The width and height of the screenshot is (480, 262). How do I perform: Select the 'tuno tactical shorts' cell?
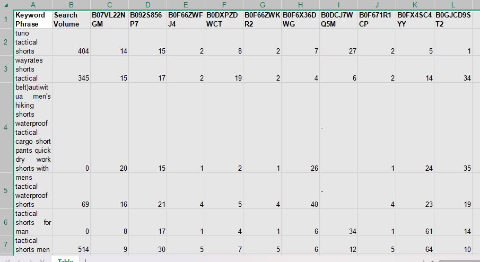33,42
